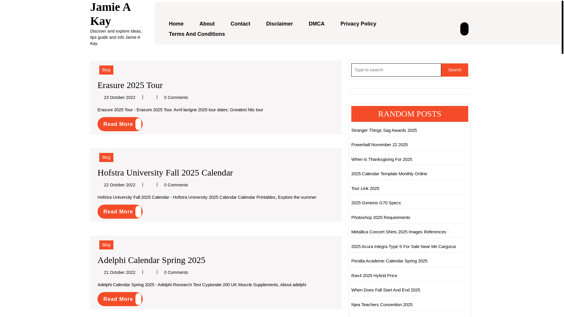The height and width of the screenshot is (317, 564).
Task: Open 0 Comments on Erasure post
Action: (176, 97)
